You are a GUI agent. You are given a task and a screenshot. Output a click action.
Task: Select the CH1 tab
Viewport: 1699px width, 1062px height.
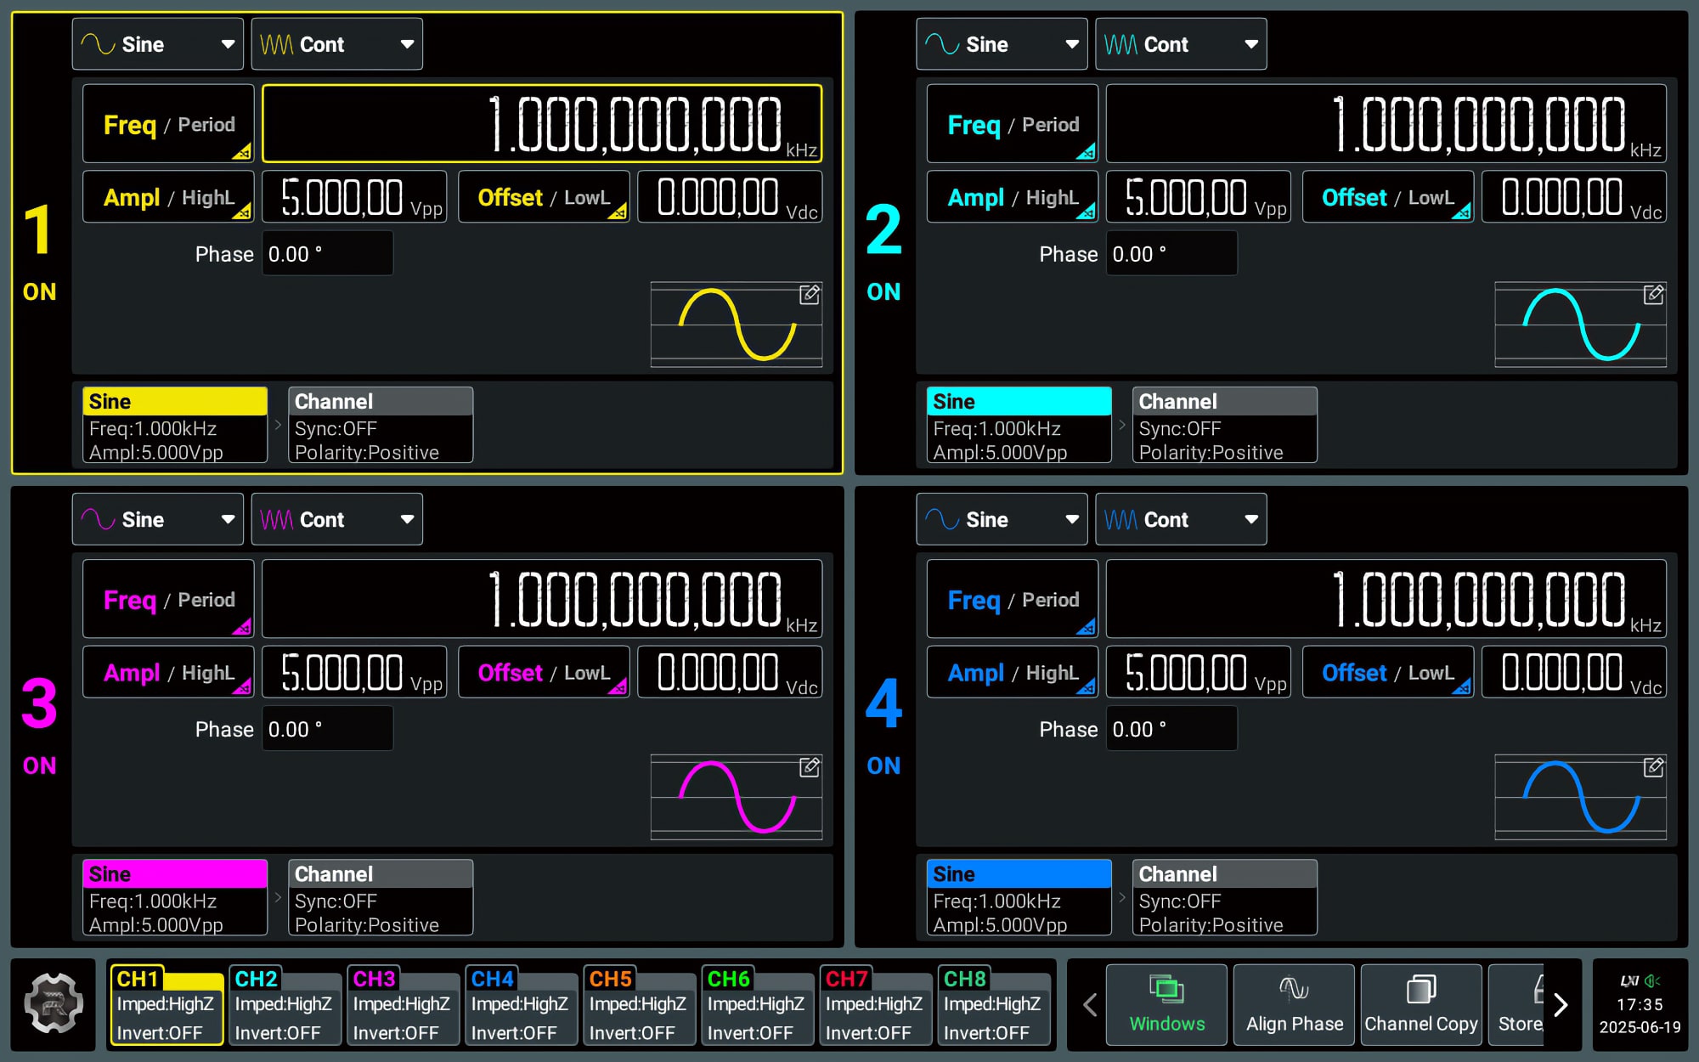pos(167,1005)
